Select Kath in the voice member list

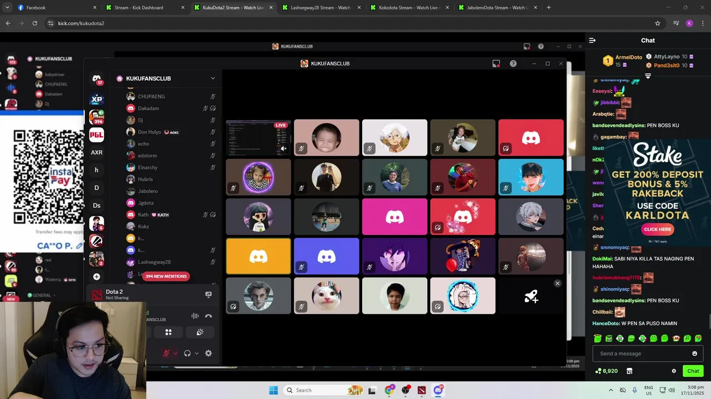pos(170,214)
